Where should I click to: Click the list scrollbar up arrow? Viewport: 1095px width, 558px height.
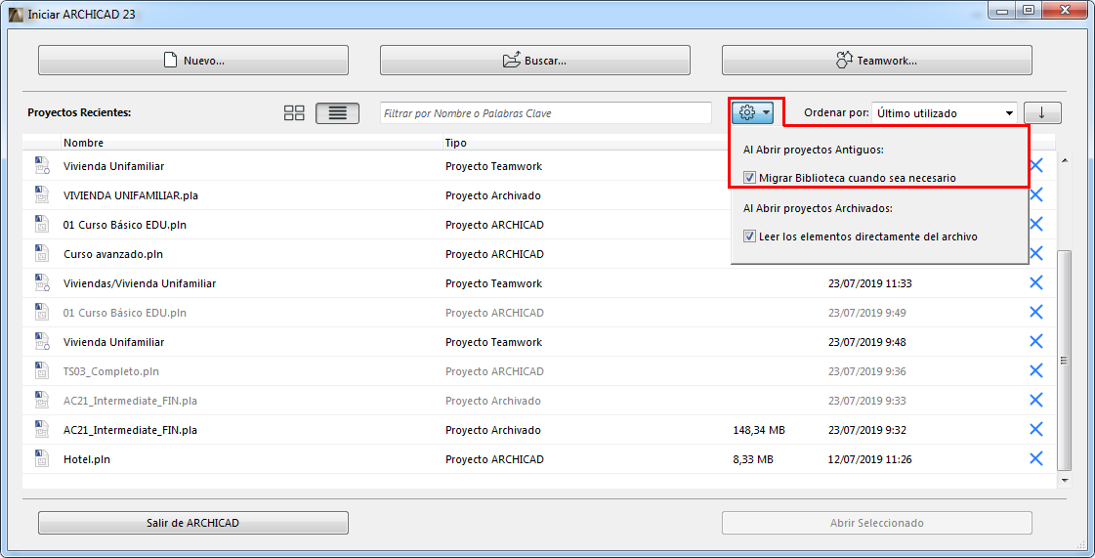click(1065, 160)
